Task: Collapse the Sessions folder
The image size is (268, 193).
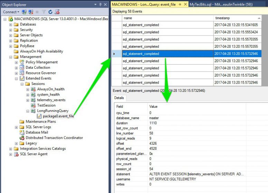Action: click(22, 84)
